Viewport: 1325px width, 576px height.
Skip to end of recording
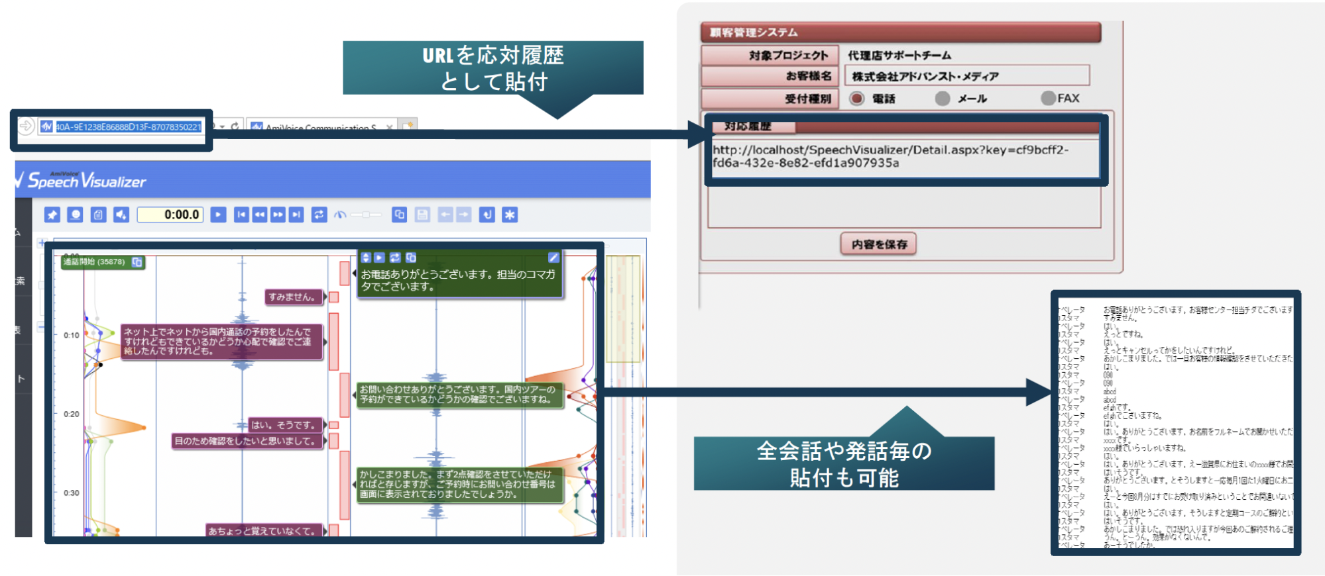point(296,215)
